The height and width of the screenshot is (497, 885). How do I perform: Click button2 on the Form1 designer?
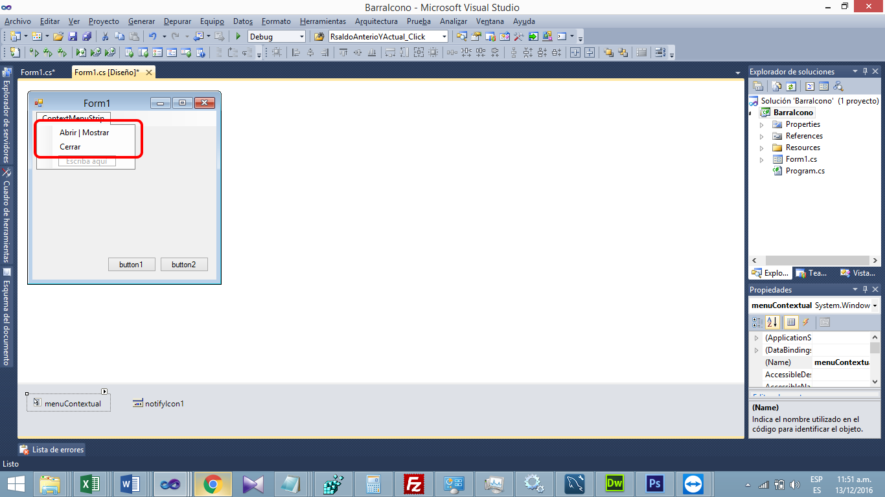pyautogui.click(x=184, y=265)
